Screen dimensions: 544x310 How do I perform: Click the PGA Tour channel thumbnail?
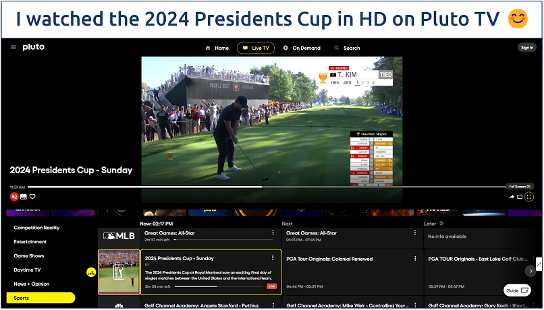(x=119, y=272)
